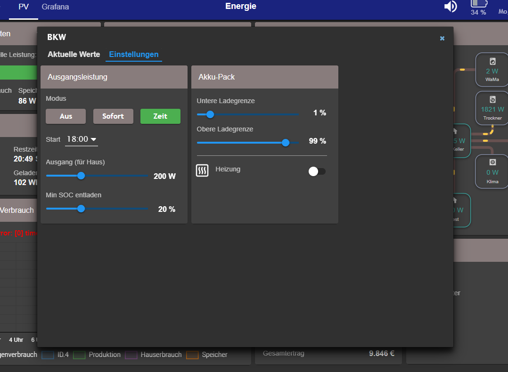Select the Sofort mode button
The height and width of the screenshot is (372, 508).
[113, 116]
